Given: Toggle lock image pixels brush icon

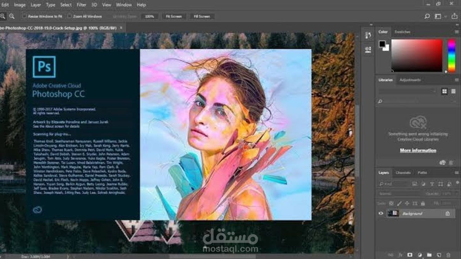Looking at the screenshot, I should tap(400, 203).
